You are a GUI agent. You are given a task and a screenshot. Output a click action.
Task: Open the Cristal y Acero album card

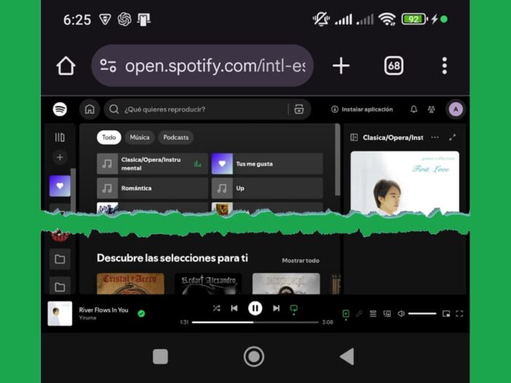[130, 284]
